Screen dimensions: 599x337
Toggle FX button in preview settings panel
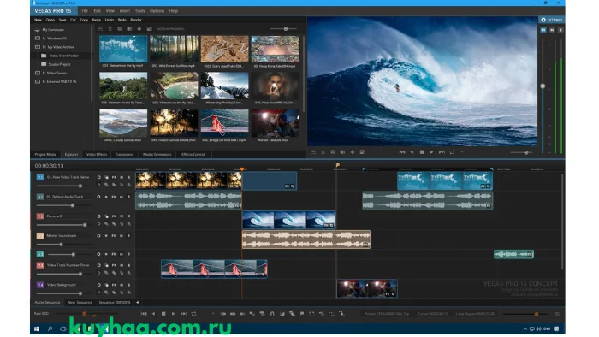543,30
